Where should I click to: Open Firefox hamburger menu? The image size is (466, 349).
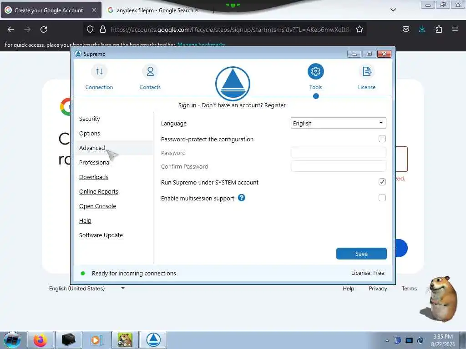click(x=455, y=29)
